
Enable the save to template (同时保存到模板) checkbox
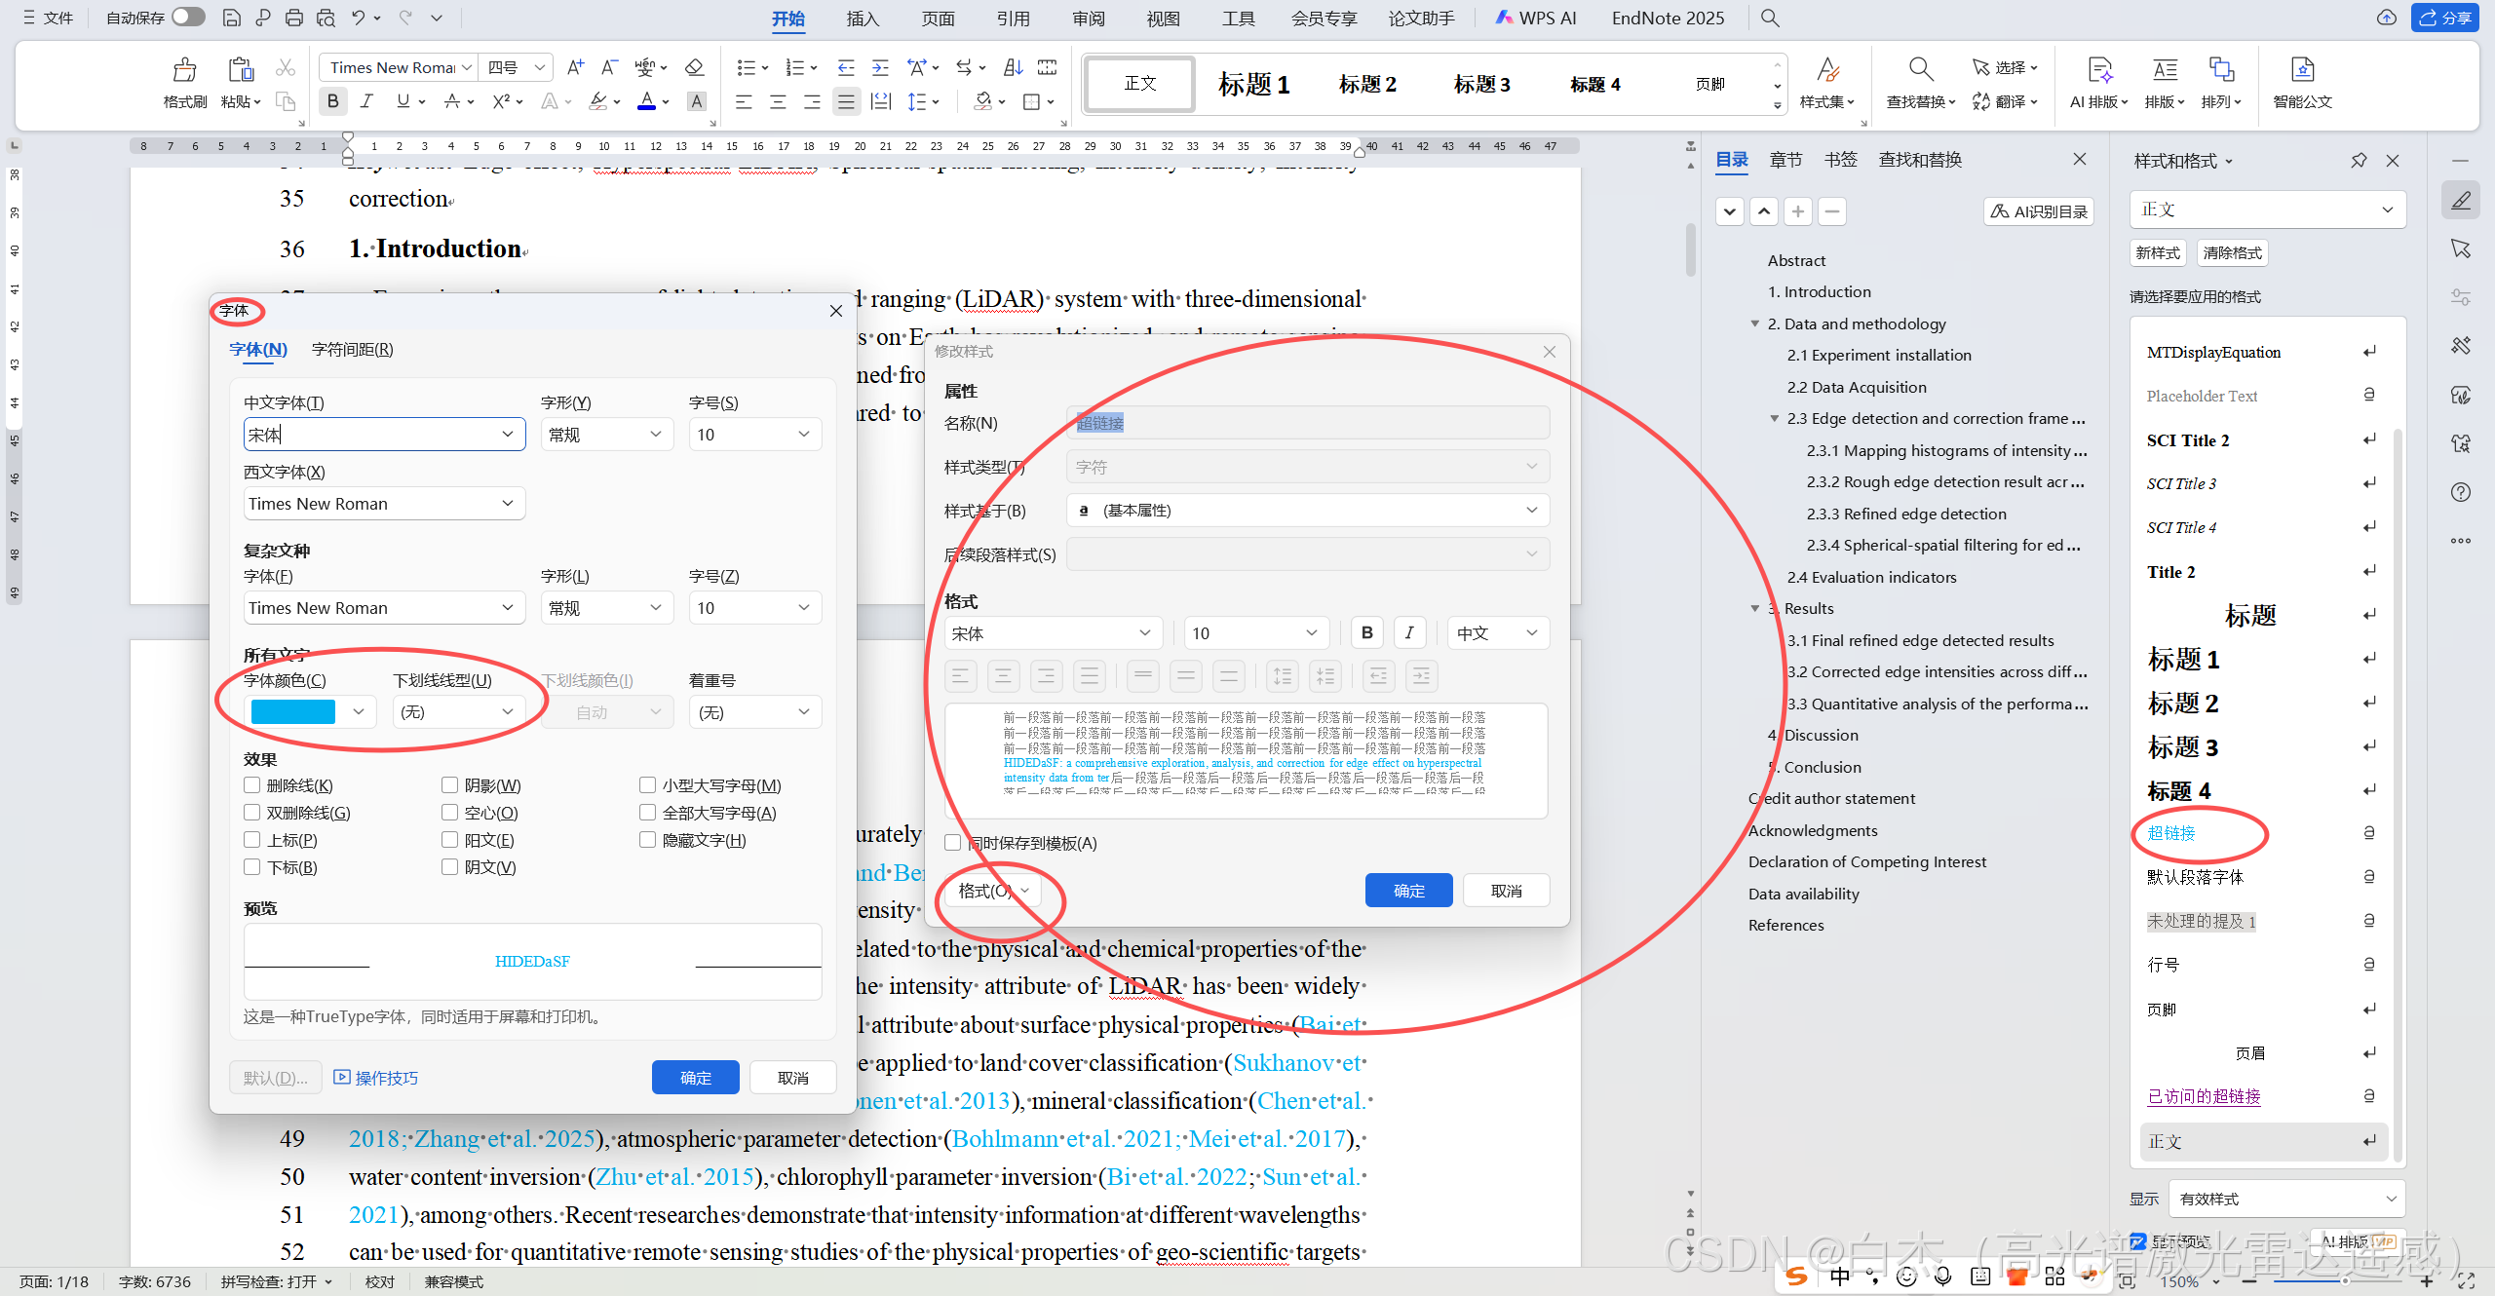pyautogui.click(x=953, y=843)
